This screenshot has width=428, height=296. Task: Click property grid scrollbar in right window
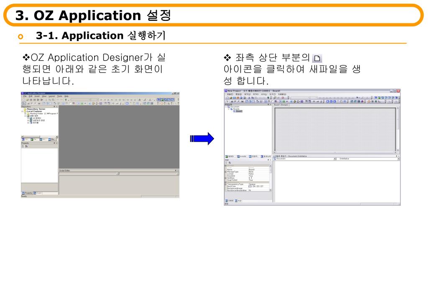[x=271, y=178]
